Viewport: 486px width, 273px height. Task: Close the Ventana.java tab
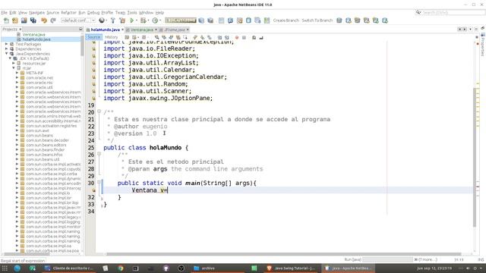tap(156, 30)
